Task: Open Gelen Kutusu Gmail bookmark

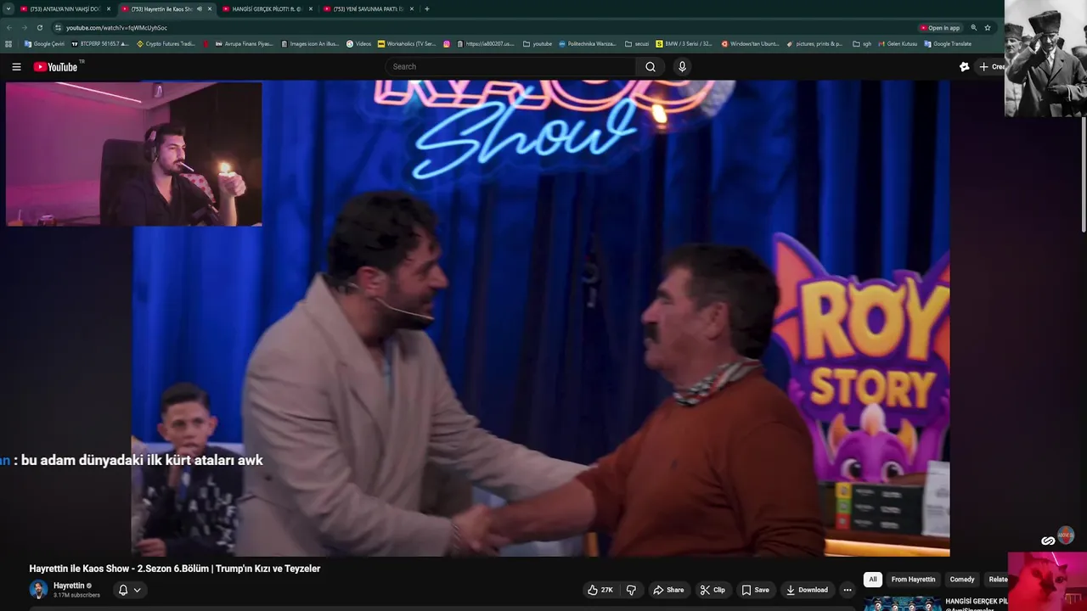Action: click(898, 44)
